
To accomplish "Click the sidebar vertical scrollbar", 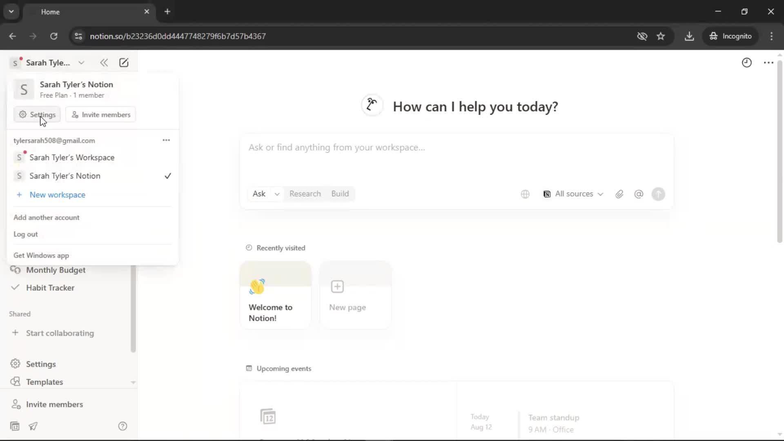I will pos(133,308).
